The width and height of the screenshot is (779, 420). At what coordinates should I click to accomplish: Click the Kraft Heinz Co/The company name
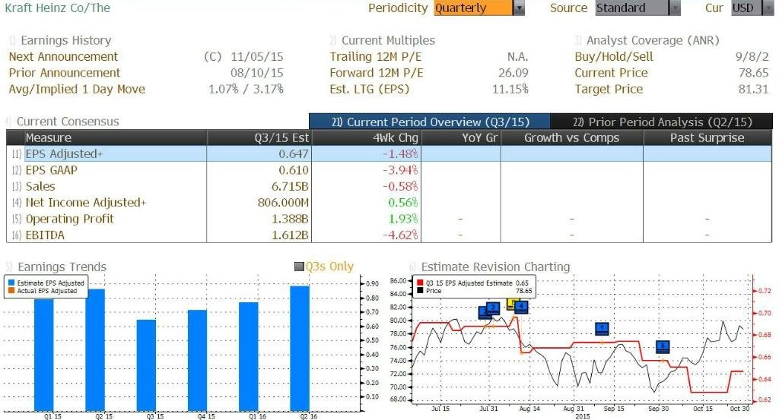point(58,8)
